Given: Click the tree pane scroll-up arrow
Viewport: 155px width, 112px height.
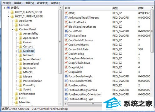Looking at the screenshot, I should point(60,8).
